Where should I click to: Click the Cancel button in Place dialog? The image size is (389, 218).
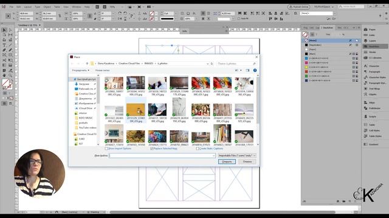tap(247, 162)
